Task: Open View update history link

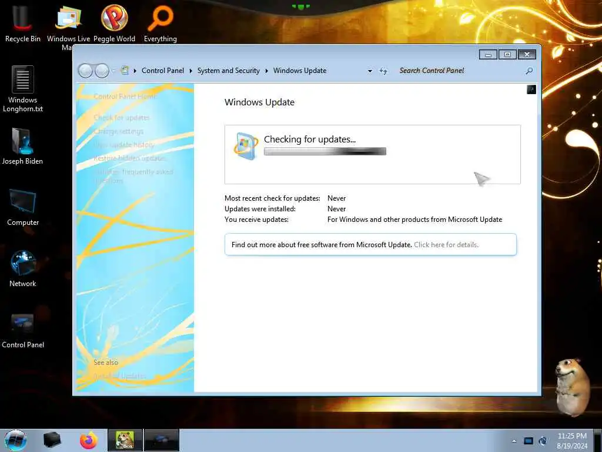Action: click(124, 145)
